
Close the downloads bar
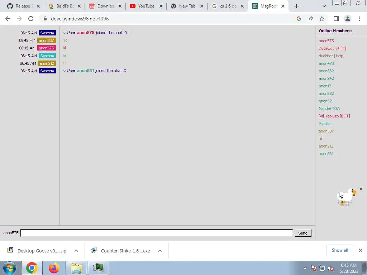pyautogui.click(x=361, y=250)
